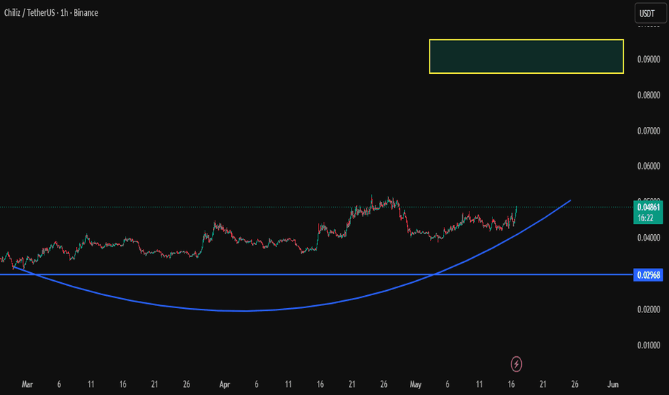Image resolution: width=669 pixels, height=395 pixels.
Task: Select the 0.01000 price axis label
Action: (x=648, y=345)
